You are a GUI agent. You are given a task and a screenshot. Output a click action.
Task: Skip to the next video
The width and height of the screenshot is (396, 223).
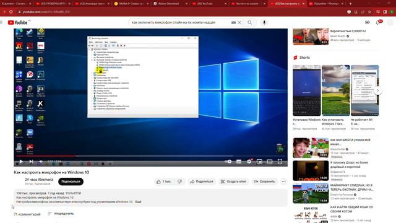coord(31,161)
